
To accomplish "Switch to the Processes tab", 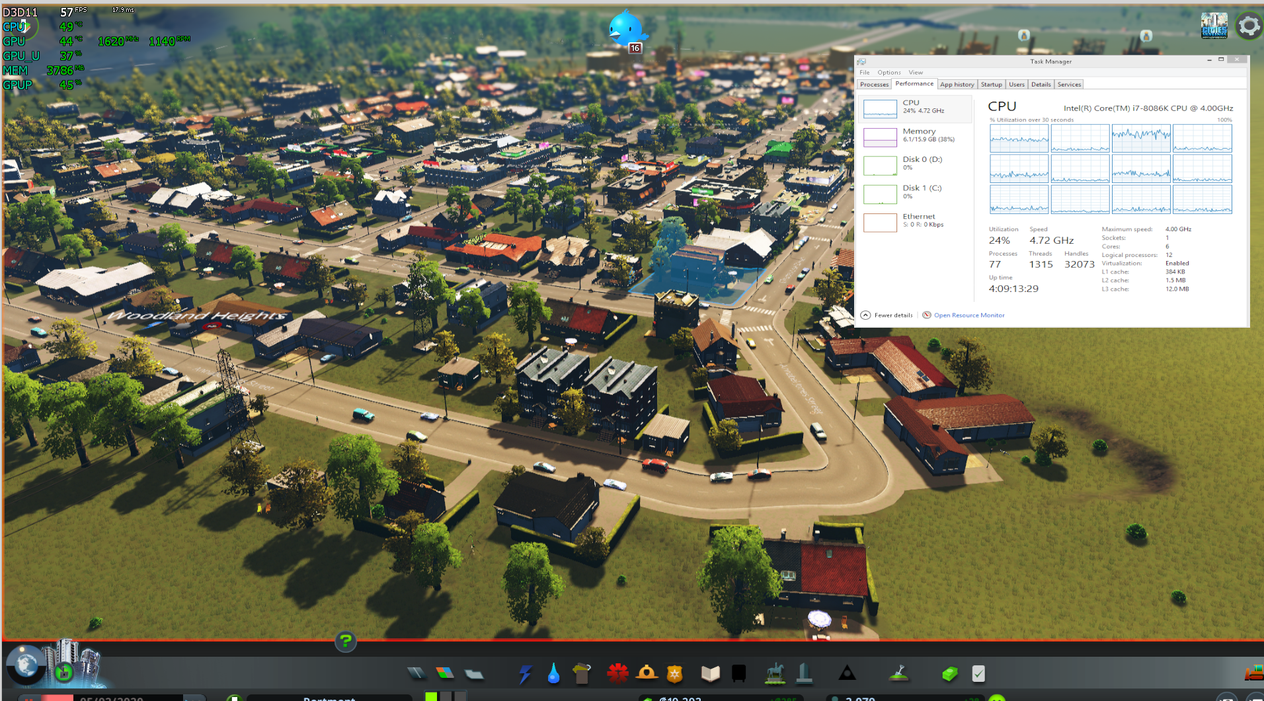I will pyautogui.click(x=874, y=85).
